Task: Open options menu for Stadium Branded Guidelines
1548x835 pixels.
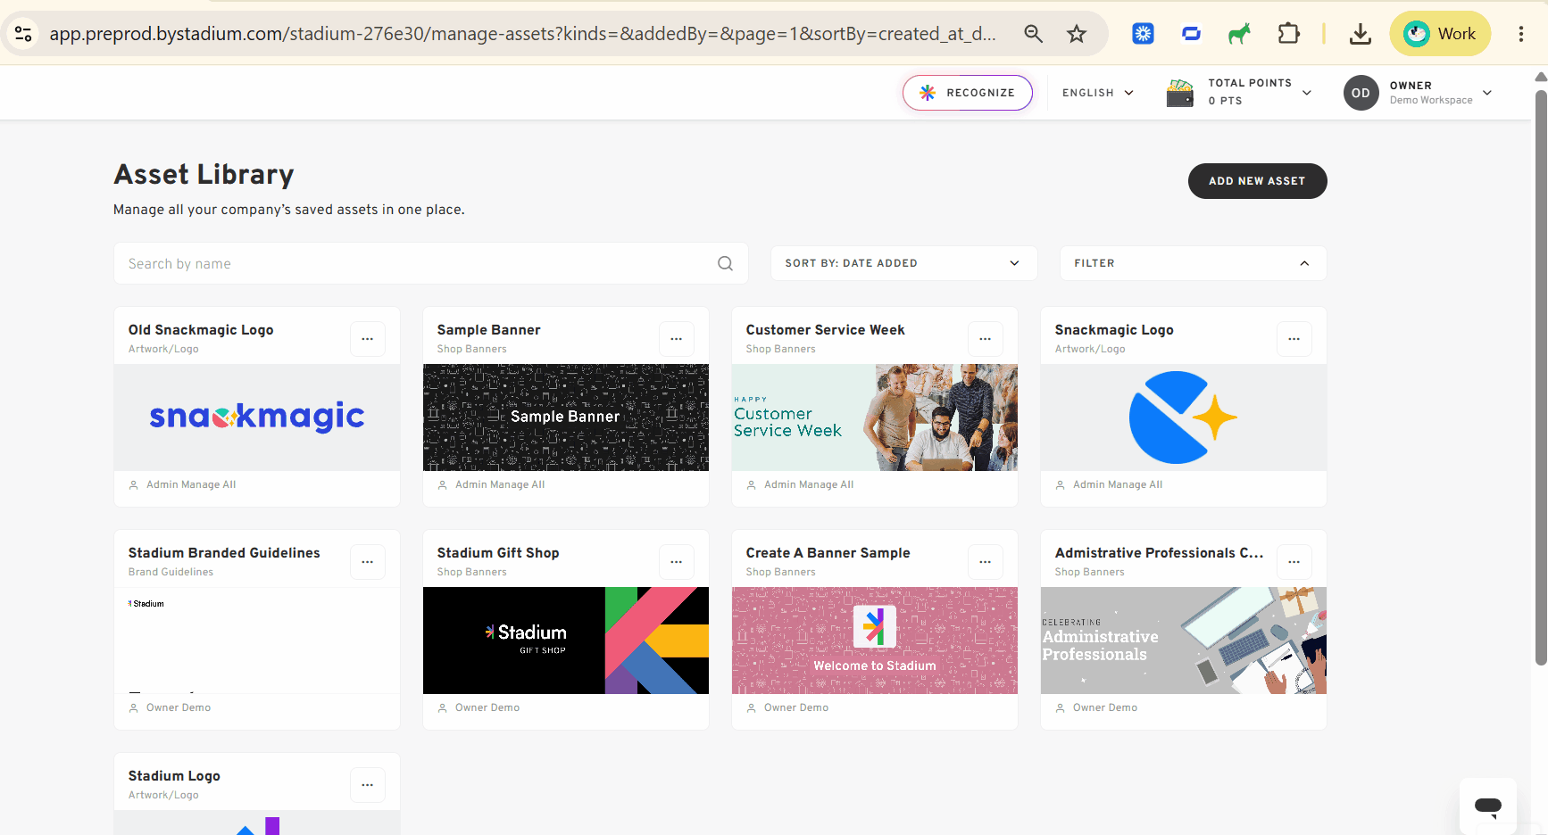Action: tap(367, 562)
